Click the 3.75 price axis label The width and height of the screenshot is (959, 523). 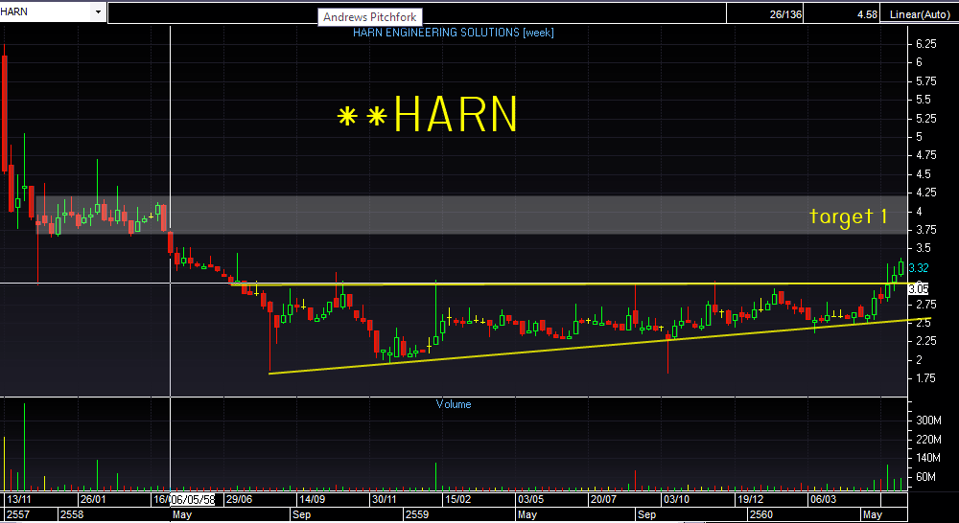tap(926, 230)
